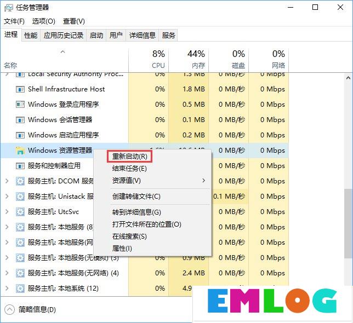Expand the 服务主机: UtcSvc process group
Screen dimensions: 353x323
tap(7, 212)
